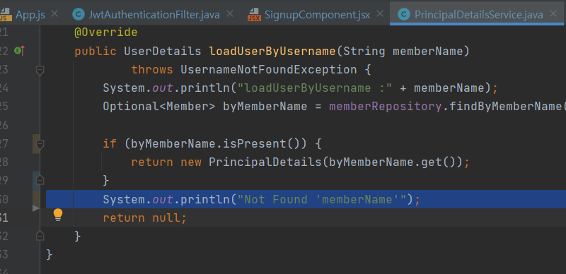Open the yellow lightbulb quick-fix icon
The height and width of the screenshot is (274, 566).
tap(58, 215)
